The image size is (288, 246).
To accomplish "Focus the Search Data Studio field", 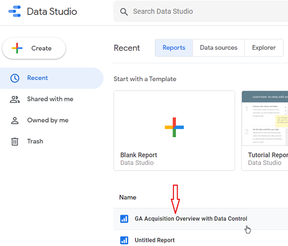I will click(x=200, y=11).
